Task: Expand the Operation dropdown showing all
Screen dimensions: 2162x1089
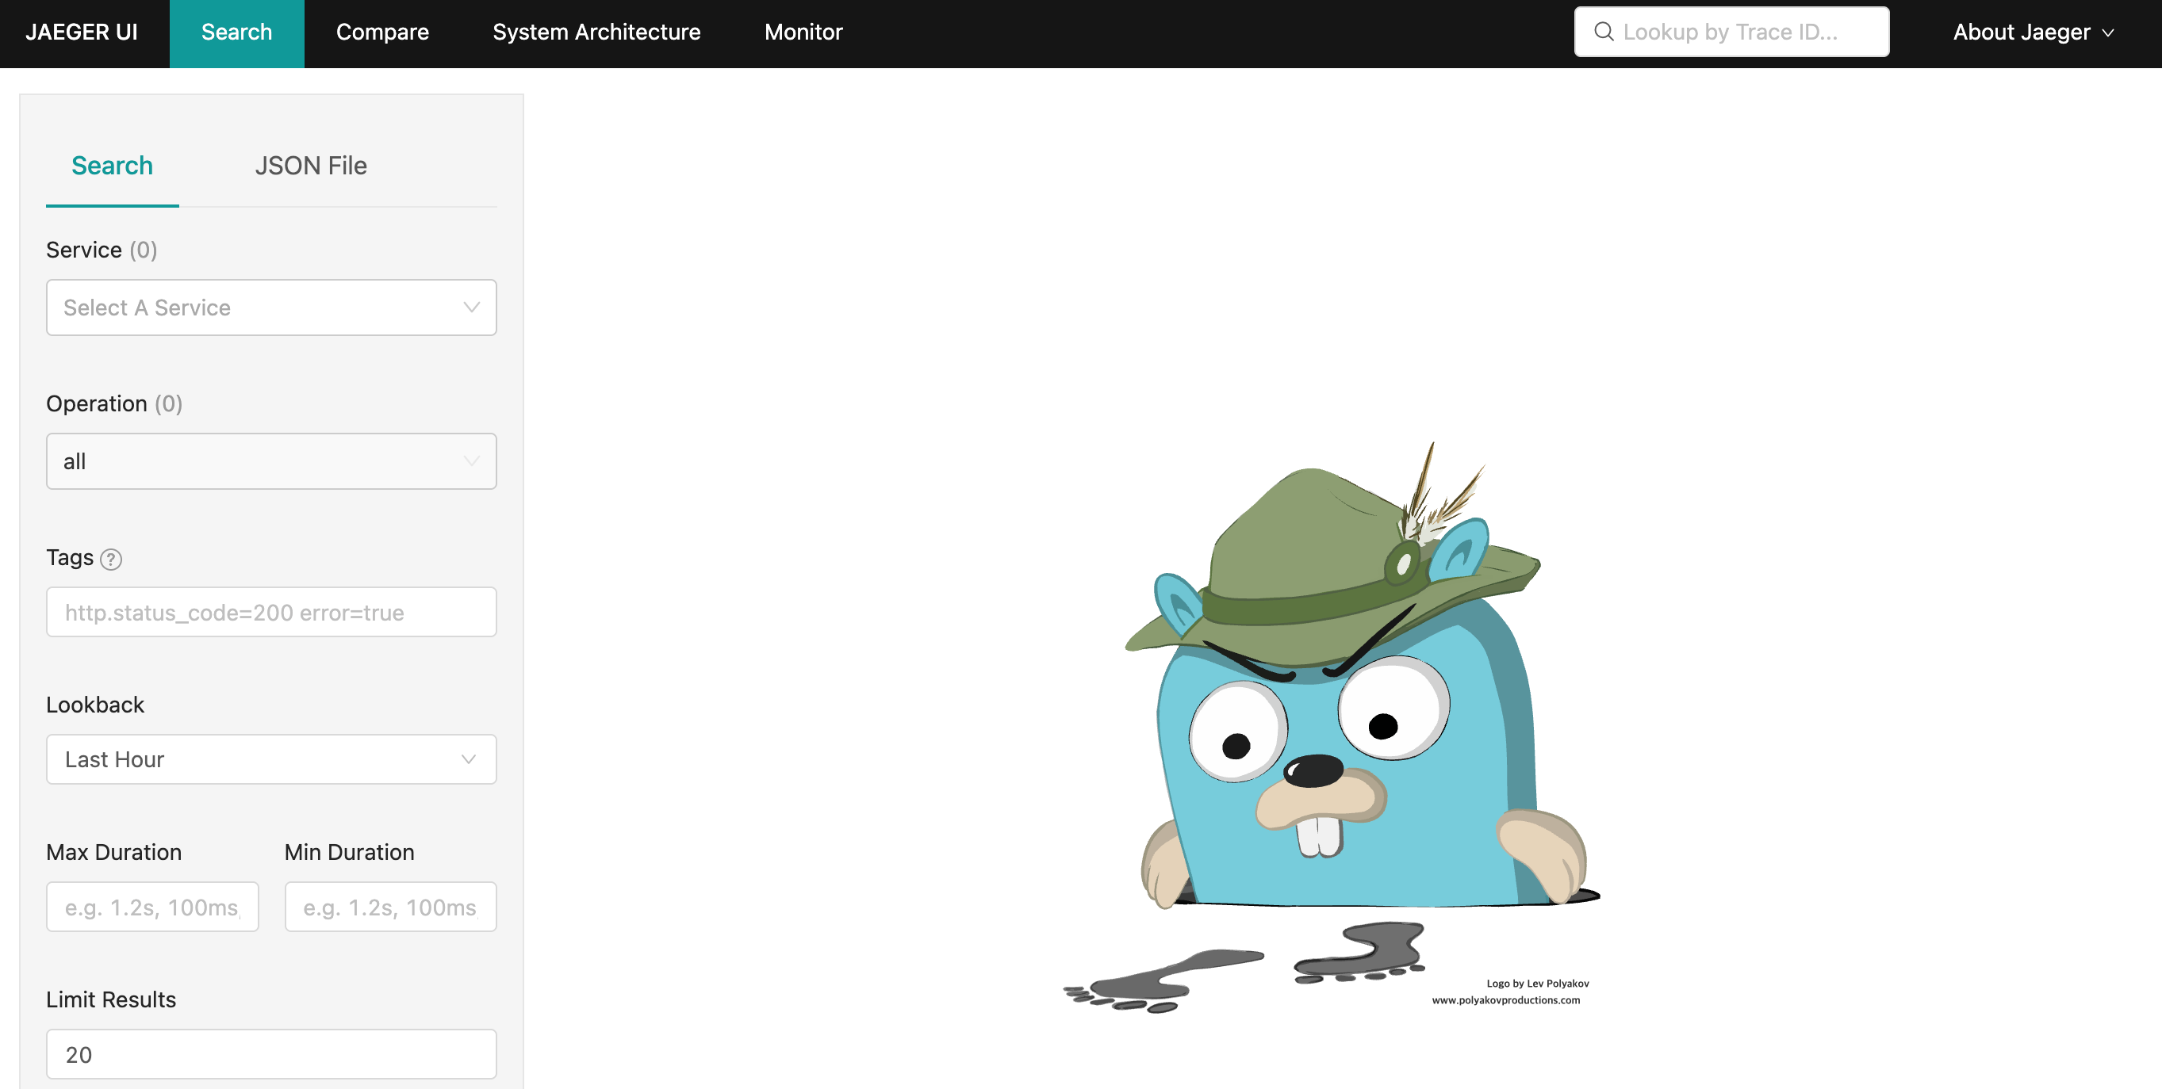Action: pos(270,461)
